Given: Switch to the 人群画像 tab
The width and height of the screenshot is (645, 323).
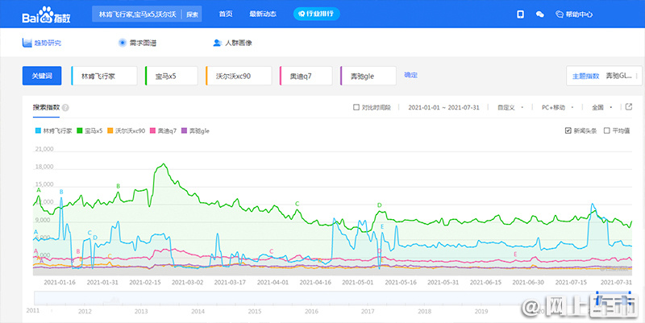Looking at the screenshot, I should [x=232, y=43].
